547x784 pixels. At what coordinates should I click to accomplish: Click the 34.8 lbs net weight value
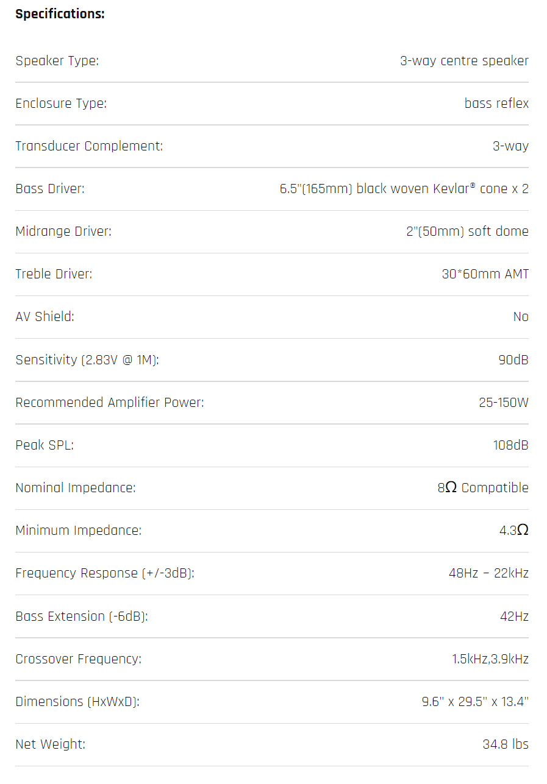point(505,744)
